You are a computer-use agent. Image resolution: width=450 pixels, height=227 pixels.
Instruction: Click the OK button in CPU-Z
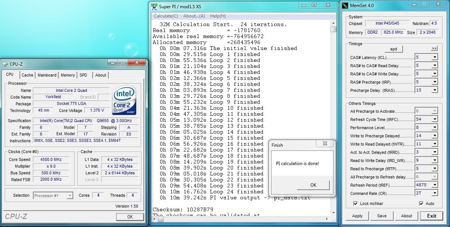point(130,217)
